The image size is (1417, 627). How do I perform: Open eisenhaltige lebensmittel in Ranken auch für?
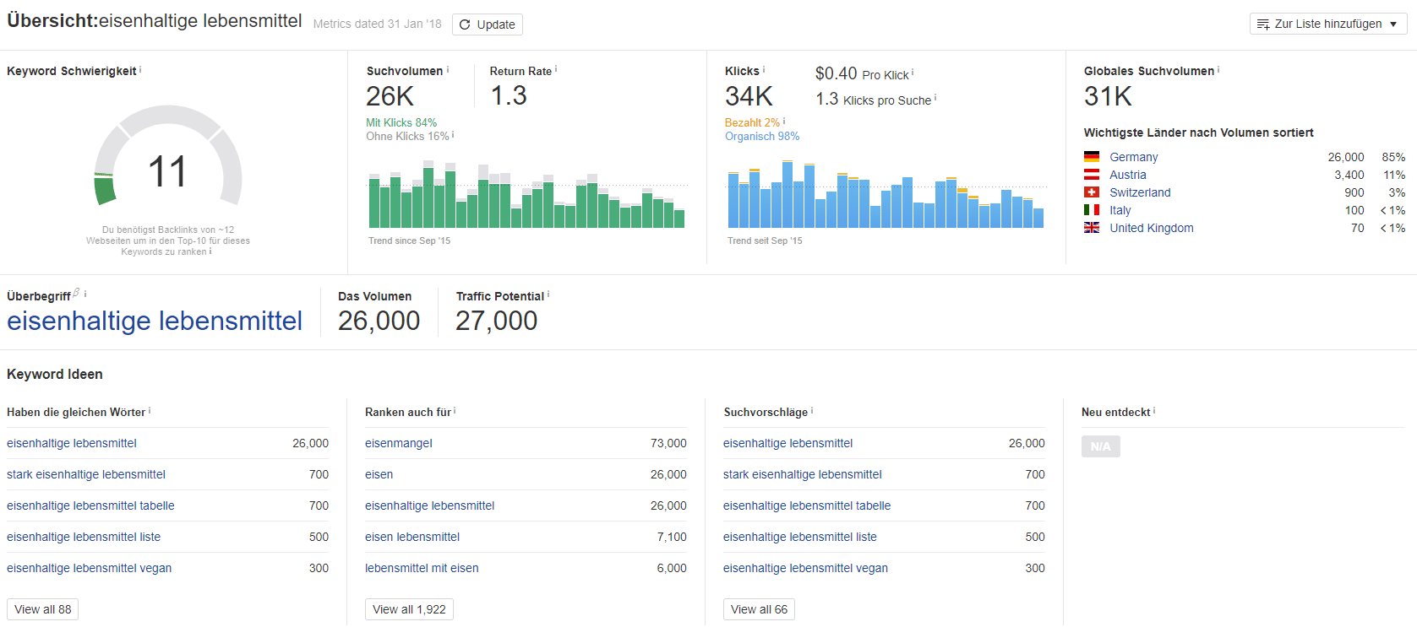point(429,505)
